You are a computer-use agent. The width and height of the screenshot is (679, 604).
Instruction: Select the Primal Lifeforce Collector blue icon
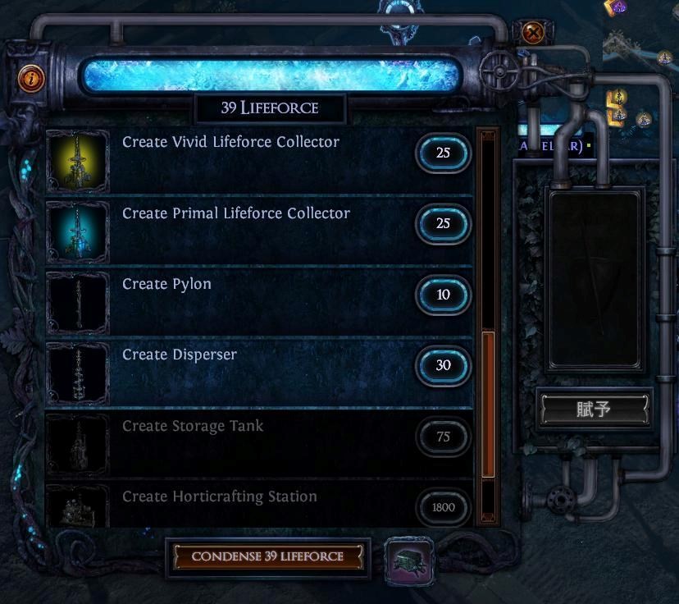tap(78, 231)
